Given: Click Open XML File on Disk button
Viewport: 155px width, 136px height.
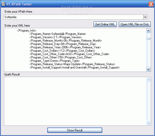Looking at the screenshot, I should coord(135,24).
